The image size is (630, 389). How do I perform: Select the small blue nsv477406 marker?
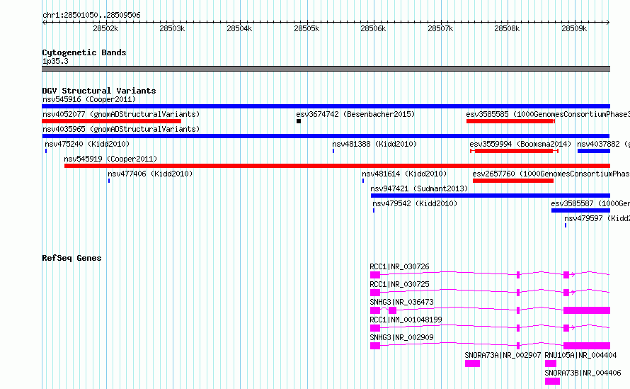point(109,181)
